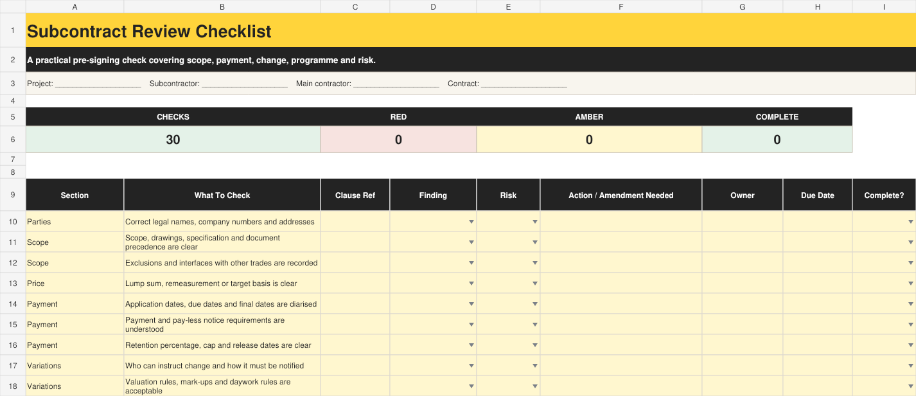The width and height of the screenshot is (916, 396).
Task: Click the Finding column header
Action: (x=433, y=195)
